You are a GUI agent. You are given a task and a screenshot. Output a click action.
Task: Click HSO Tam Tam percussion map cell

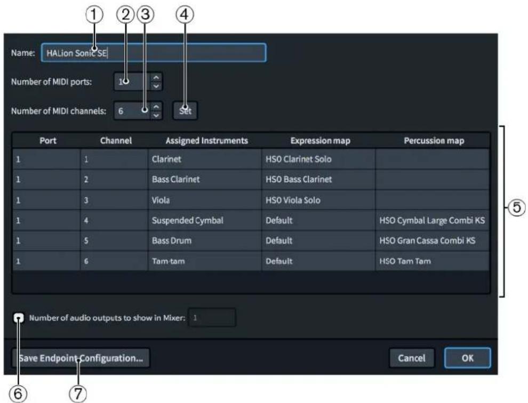tap(433, 261)
